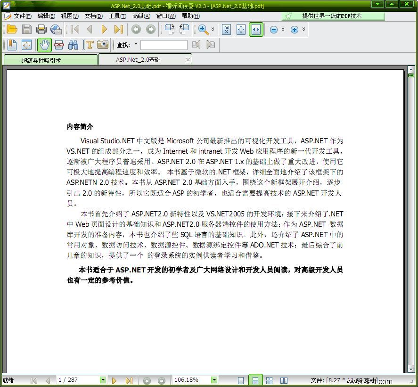
Task: Zoom in with the blue plus button
Action: click(x=295, y=29)
